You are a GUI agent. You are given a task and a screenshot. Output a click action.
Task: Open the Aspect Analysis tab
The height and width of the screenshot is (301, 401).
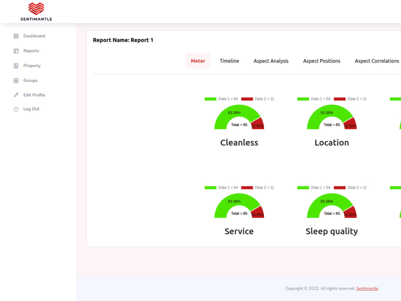[271, 61]
